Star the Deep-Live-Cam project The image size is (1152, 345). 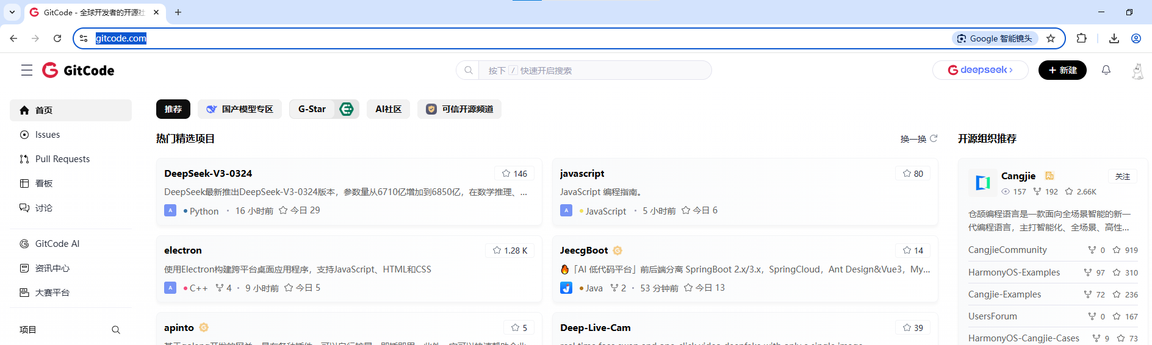[913, 328]
